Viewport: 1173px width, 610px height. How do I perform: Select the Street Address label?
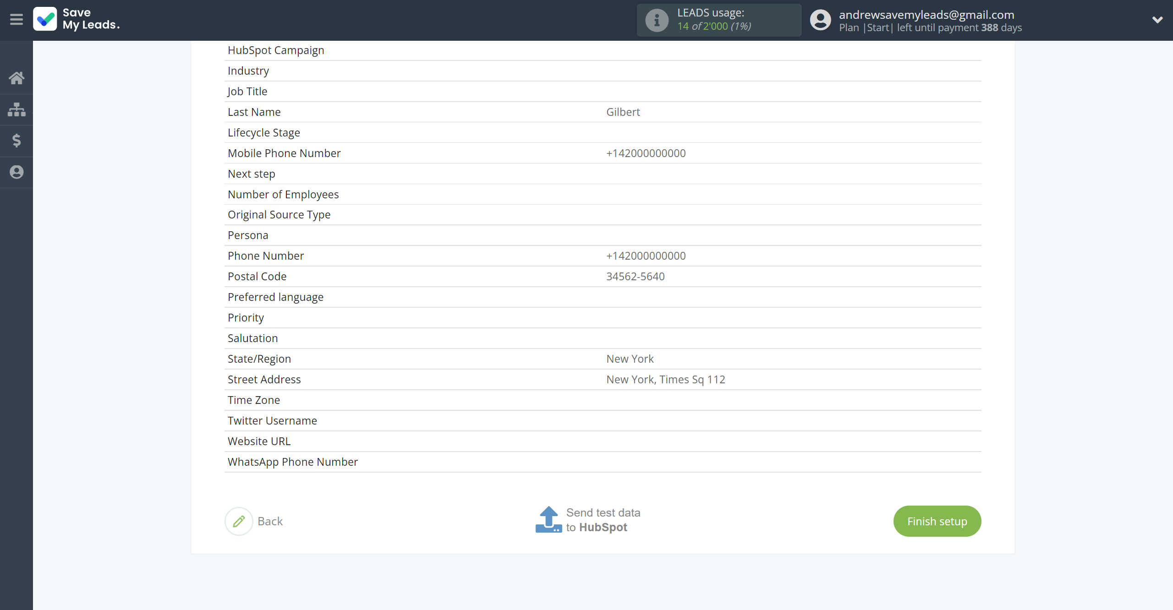[x=264, y=380]
